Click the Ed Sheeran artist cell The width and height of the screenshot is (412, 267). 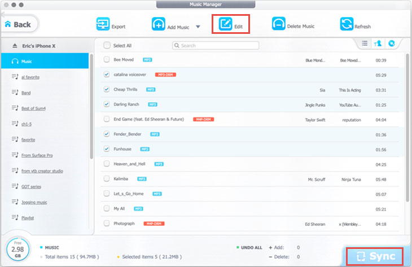(x=315, y=224)
